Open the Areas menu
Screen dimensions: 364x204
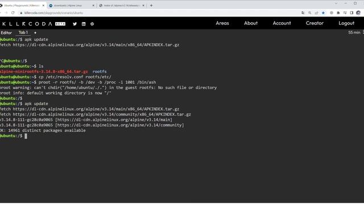(222, 23)
